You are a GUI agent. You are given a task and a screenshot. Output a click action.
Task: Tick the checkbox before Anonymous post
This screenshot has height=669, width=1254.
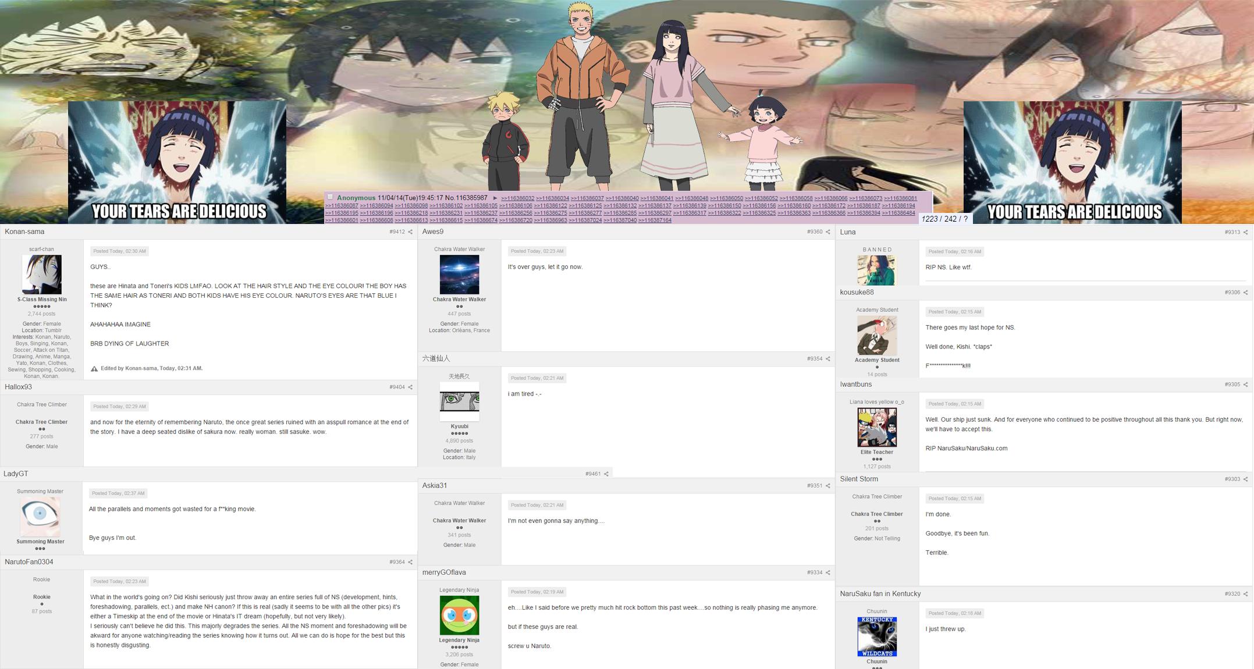tap(330, 197)
